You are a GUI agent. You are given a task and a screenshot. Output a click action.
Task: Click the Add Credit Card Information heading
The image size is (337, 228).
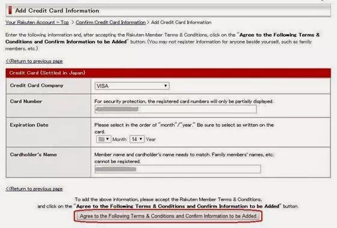pyautogui.click(x=57, y=11)
